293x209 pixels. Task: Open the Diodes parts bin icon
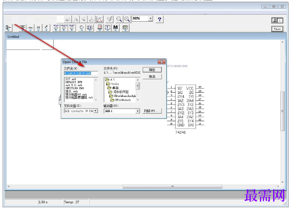38,28
